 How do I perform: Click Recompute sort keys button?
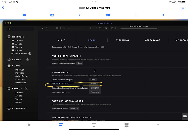click(95, 92)
